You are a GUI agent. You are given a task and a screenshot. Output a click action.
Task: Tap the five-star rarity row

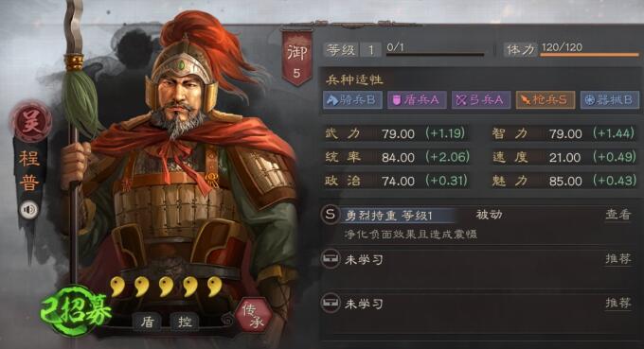pos(167,287)
